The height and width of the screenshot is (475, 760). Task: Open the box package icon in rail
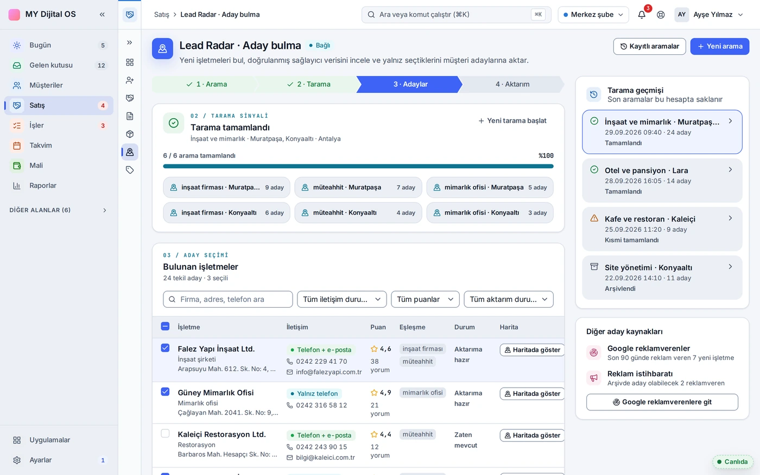(130, 134)
